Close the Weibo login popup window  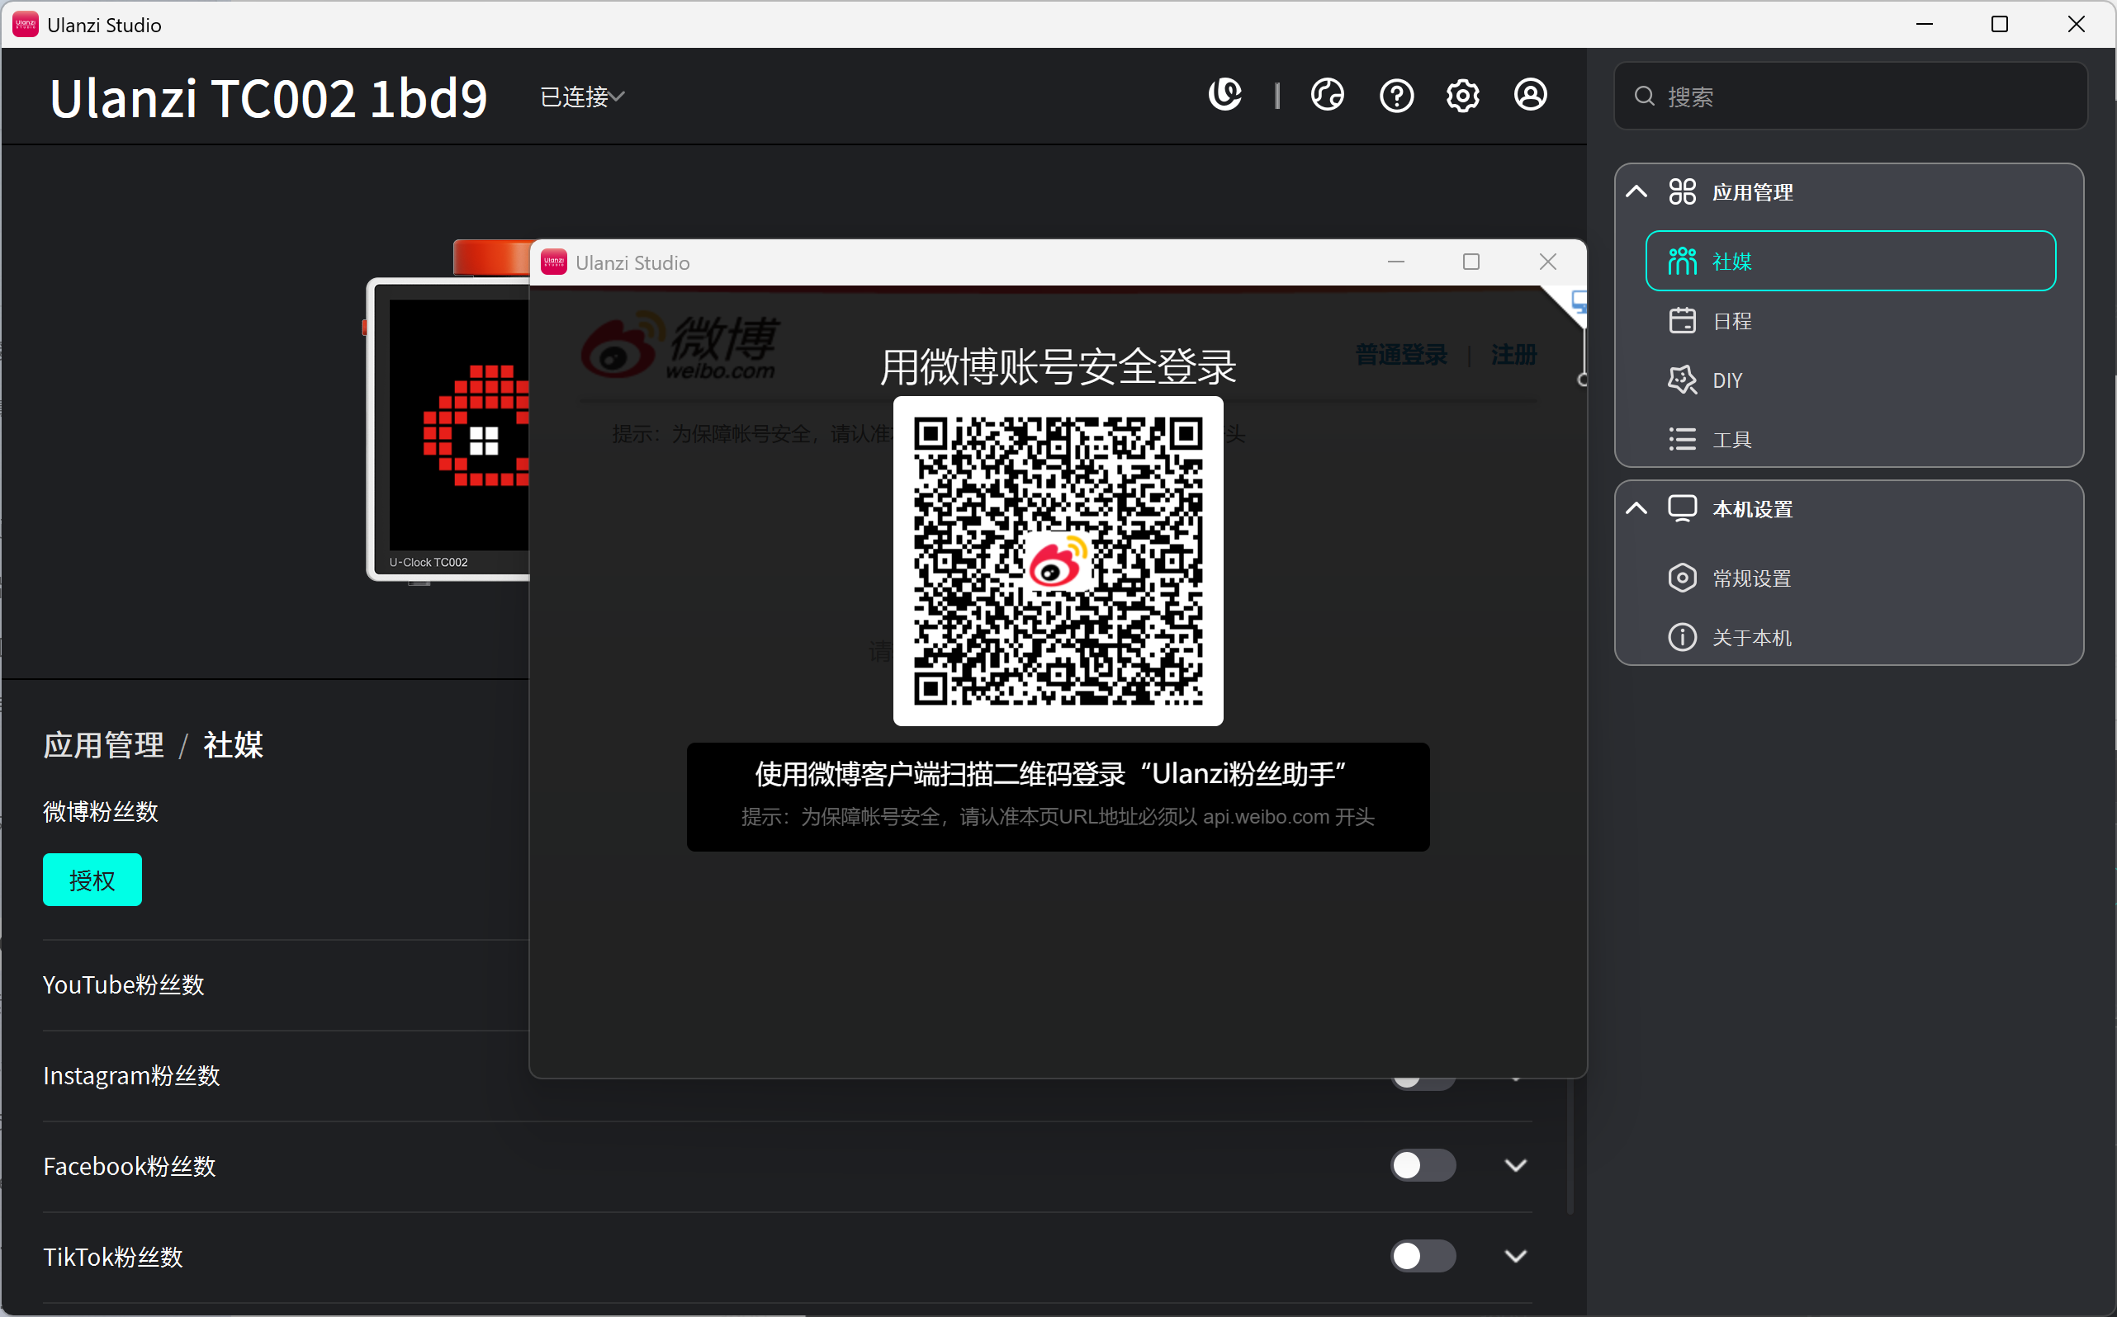[1548, 262]
